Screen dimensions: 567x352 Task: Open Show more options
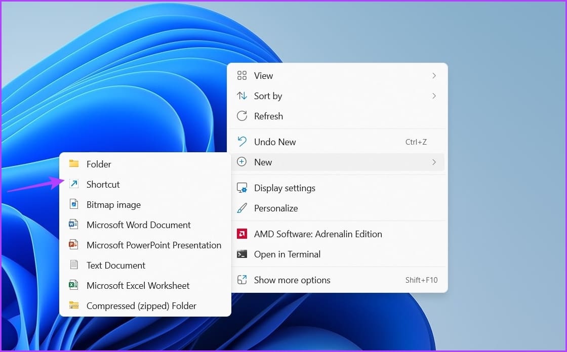292,280
